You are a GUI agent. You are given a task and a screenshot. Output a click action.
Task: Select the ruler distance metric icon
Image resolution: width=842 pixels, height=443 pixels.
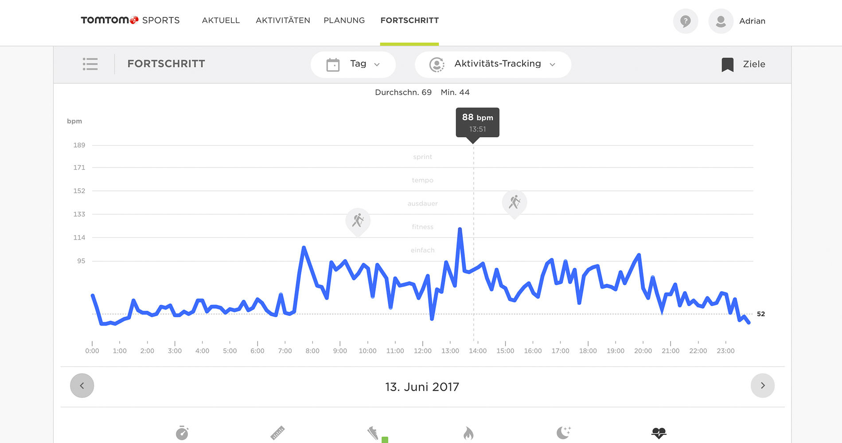(278, 433)
